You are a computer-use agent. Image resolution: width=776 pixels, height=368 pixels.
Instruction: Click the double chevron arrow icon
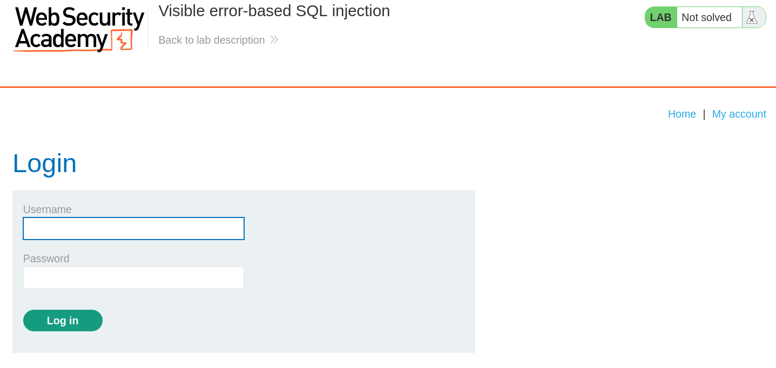coord(274,40)
